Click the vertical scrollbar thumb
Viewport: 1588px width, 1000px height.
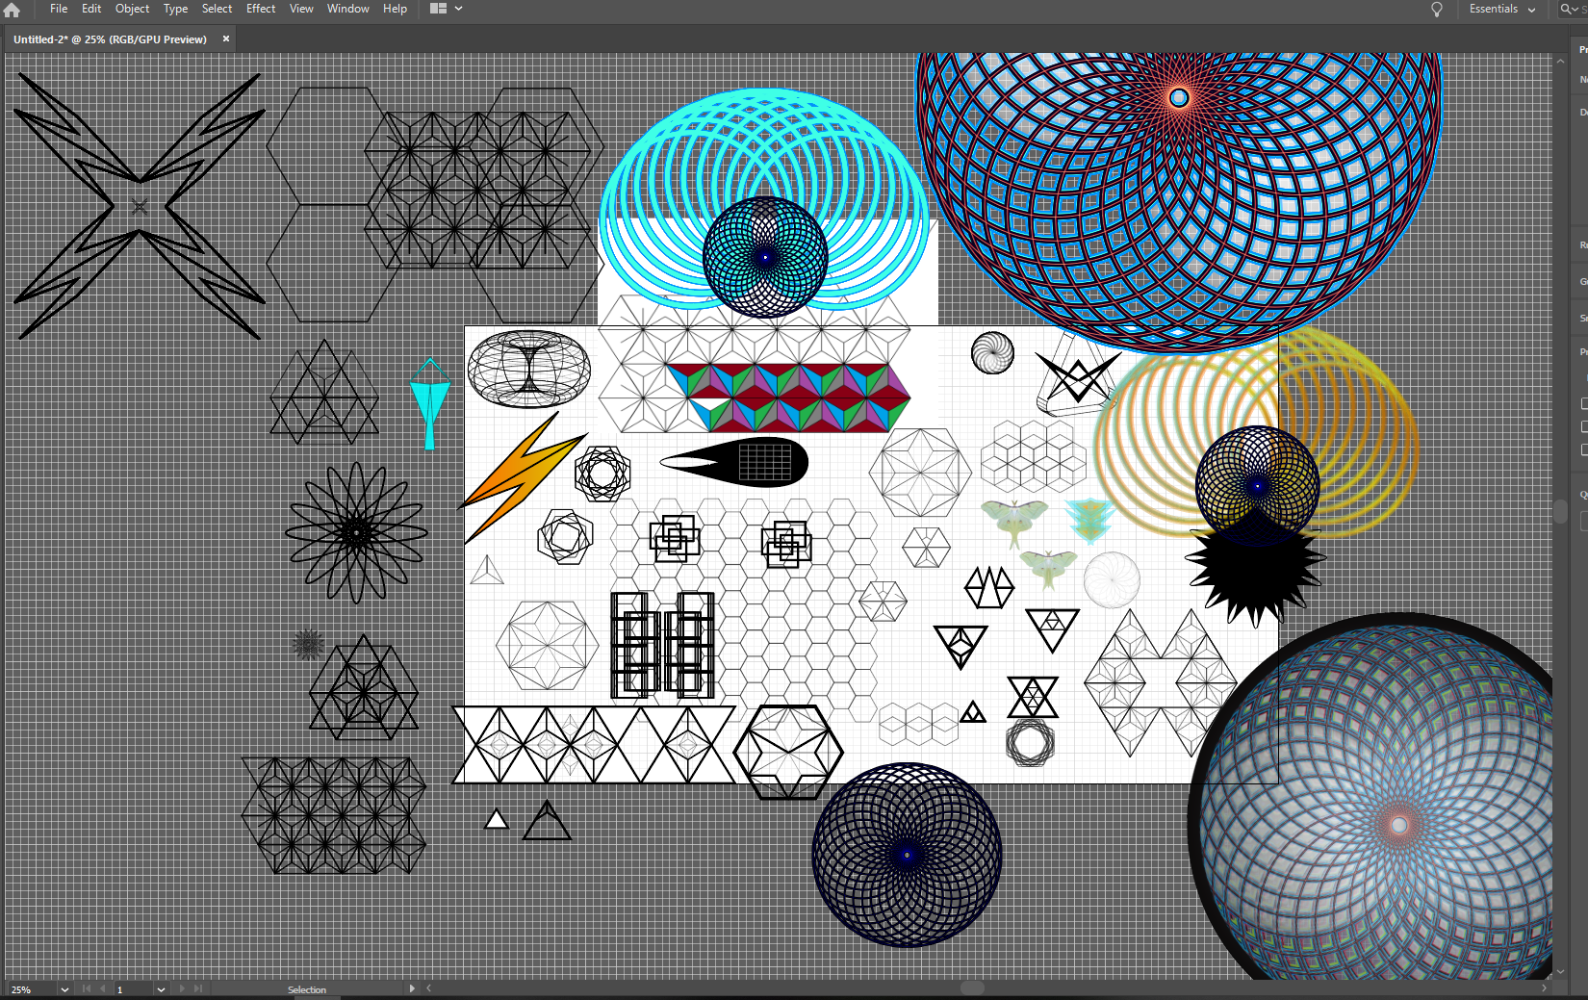pyautogui.click(x=1560, y=510)
